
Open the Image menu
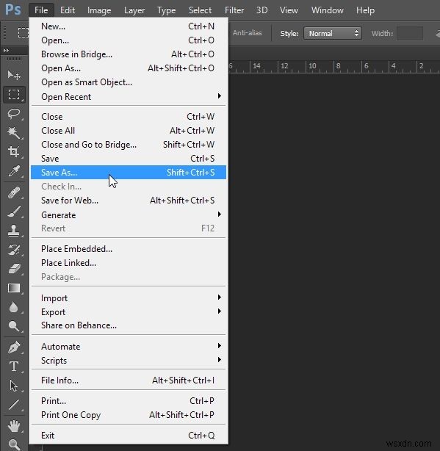coord(99,10)
